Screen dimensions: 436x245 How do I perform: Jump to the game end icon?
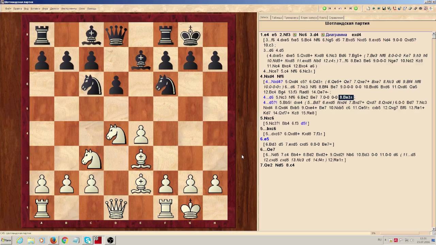point(351,9)
